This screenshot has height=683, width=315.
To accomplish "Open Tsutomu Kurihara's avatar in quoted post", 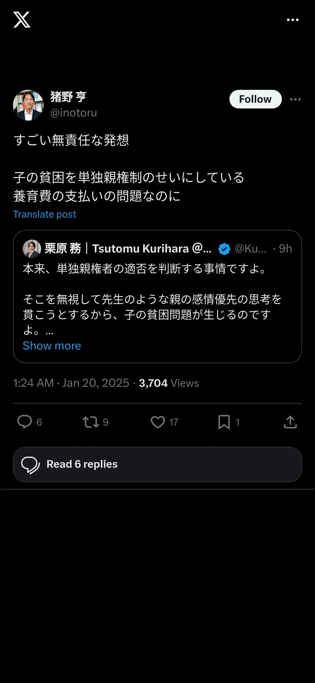I will click(32, 249).
